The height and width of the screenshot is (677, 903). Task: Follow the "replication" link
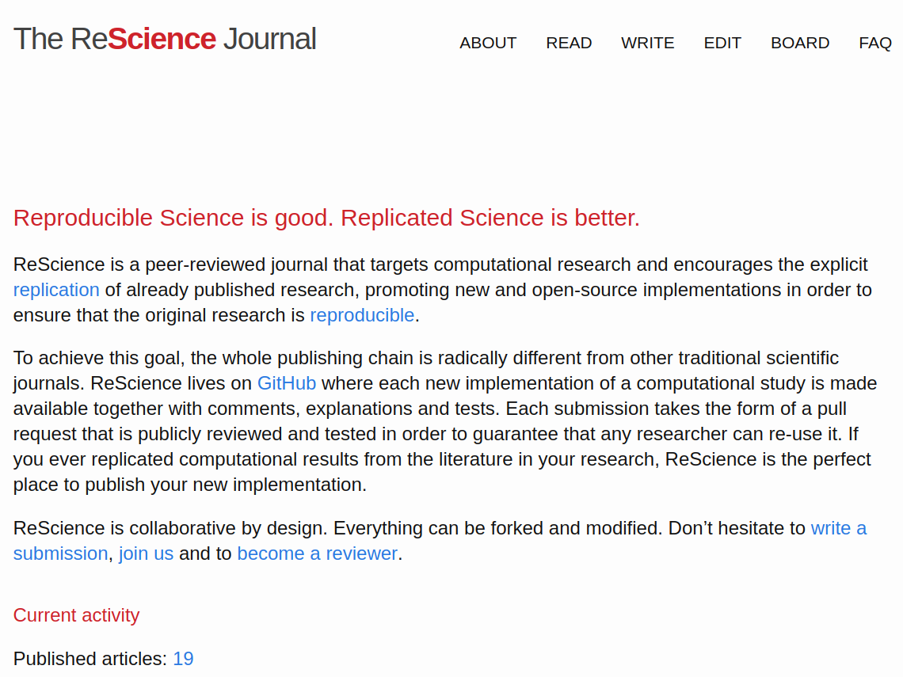(56, 290)
